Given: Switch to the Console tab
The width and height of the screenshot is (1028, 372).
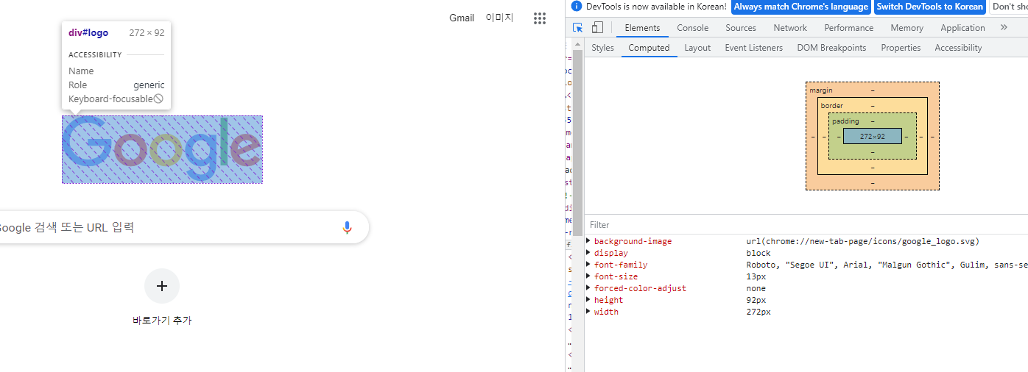Looking at the screenshot, I should (693, 28).
